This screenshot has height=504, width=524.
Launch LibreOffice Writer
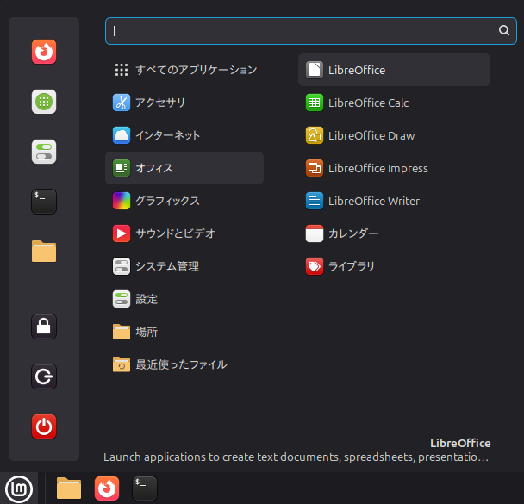[x=395, y=201]
